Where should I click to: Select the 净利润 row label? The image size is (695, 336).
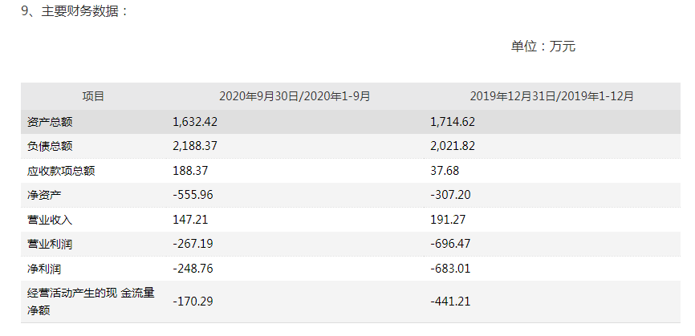coord(39,268)
